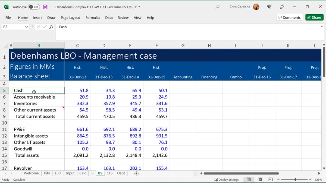
Task: Select cell with value 51.8
Action: [77, 91]
